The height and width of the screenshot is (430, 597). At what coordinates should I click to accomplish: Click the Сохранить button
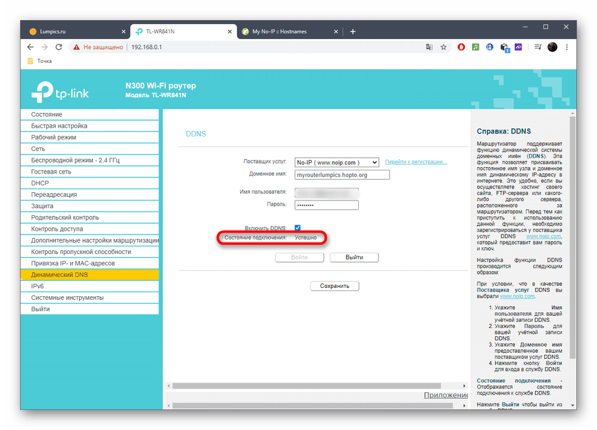[334, 286]
